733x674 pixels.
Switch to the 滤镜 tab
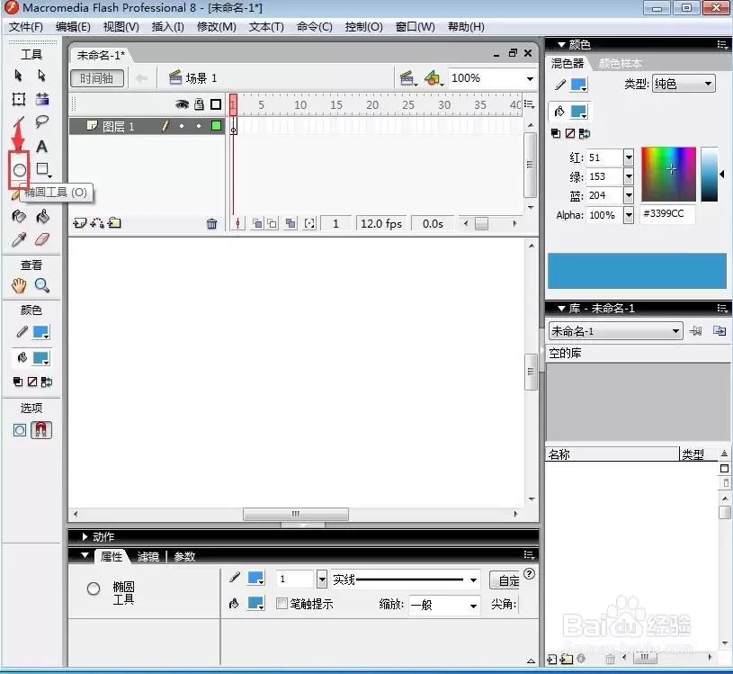point(148,557)
